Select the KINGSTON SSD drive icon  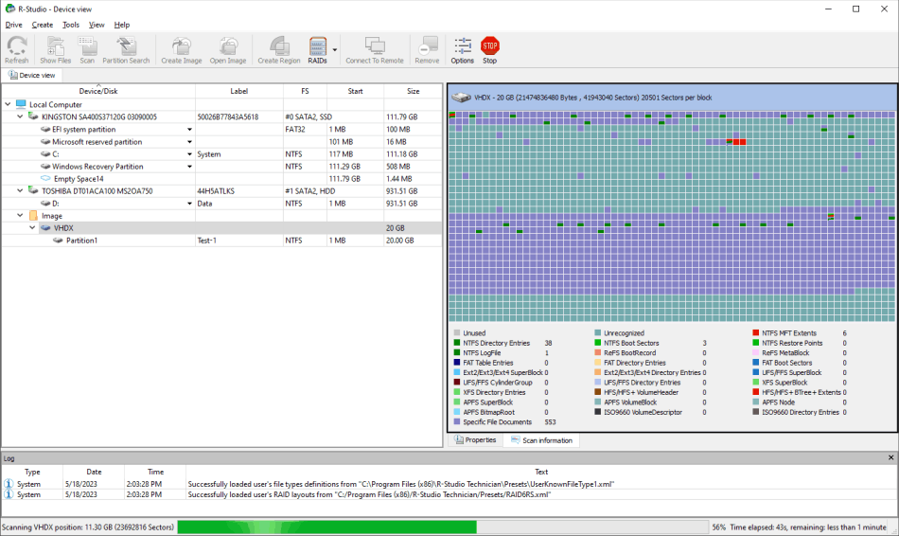coord(33,116)
